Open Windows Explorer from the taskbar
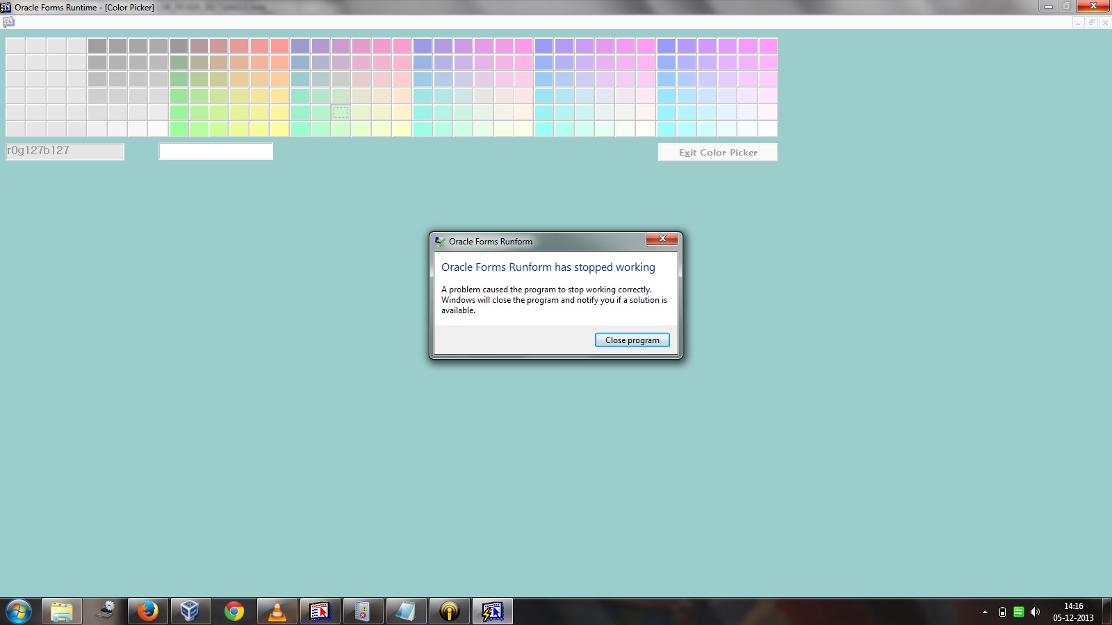Viewport: 1112px width, 625px height. 61,612
